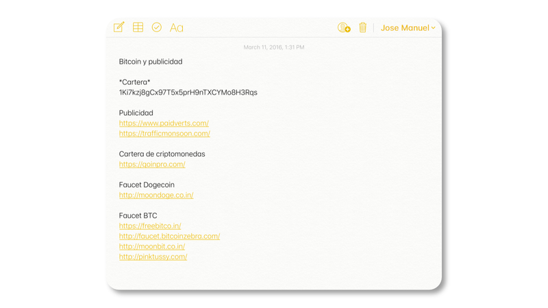The image size is (548, 308).
Task: Open the freebitco.in link
Action: [x=150, y=226]
